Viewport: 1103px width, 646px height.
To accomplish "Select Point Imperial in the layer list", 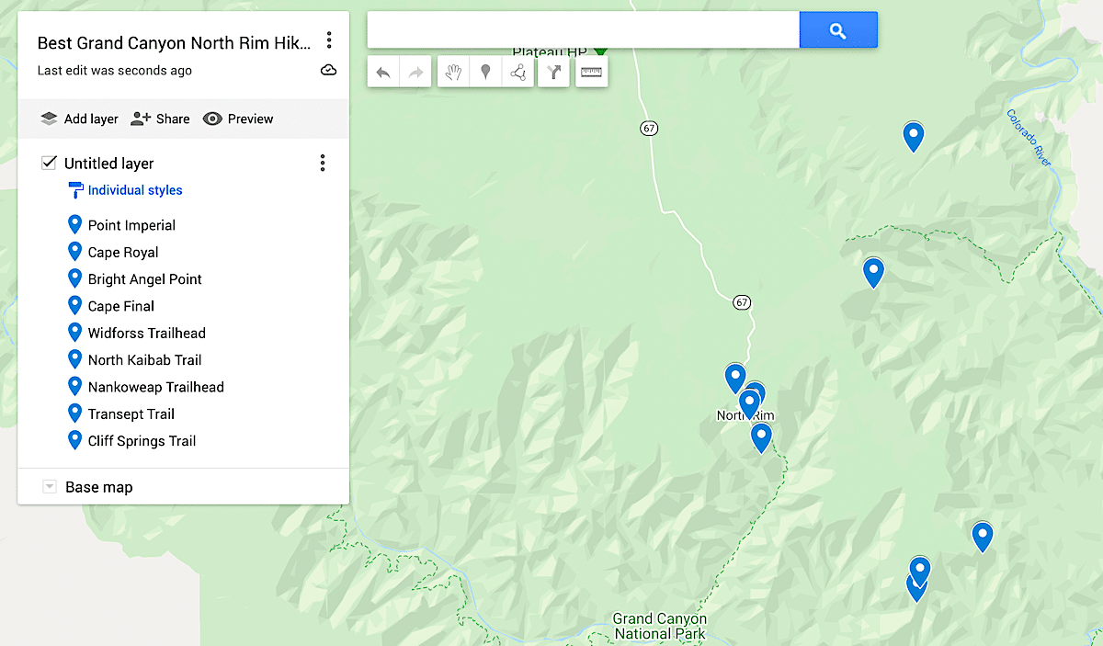I will (x=131, y=225).
